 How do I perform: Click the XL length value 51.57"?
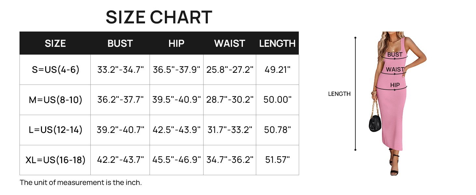pos(277,160)
